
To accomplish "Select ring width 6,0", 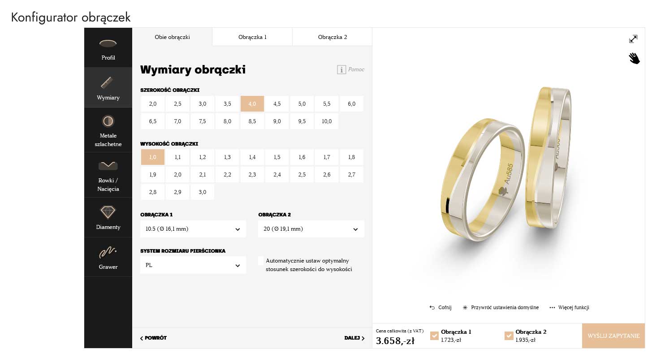I will pos(351,104).
